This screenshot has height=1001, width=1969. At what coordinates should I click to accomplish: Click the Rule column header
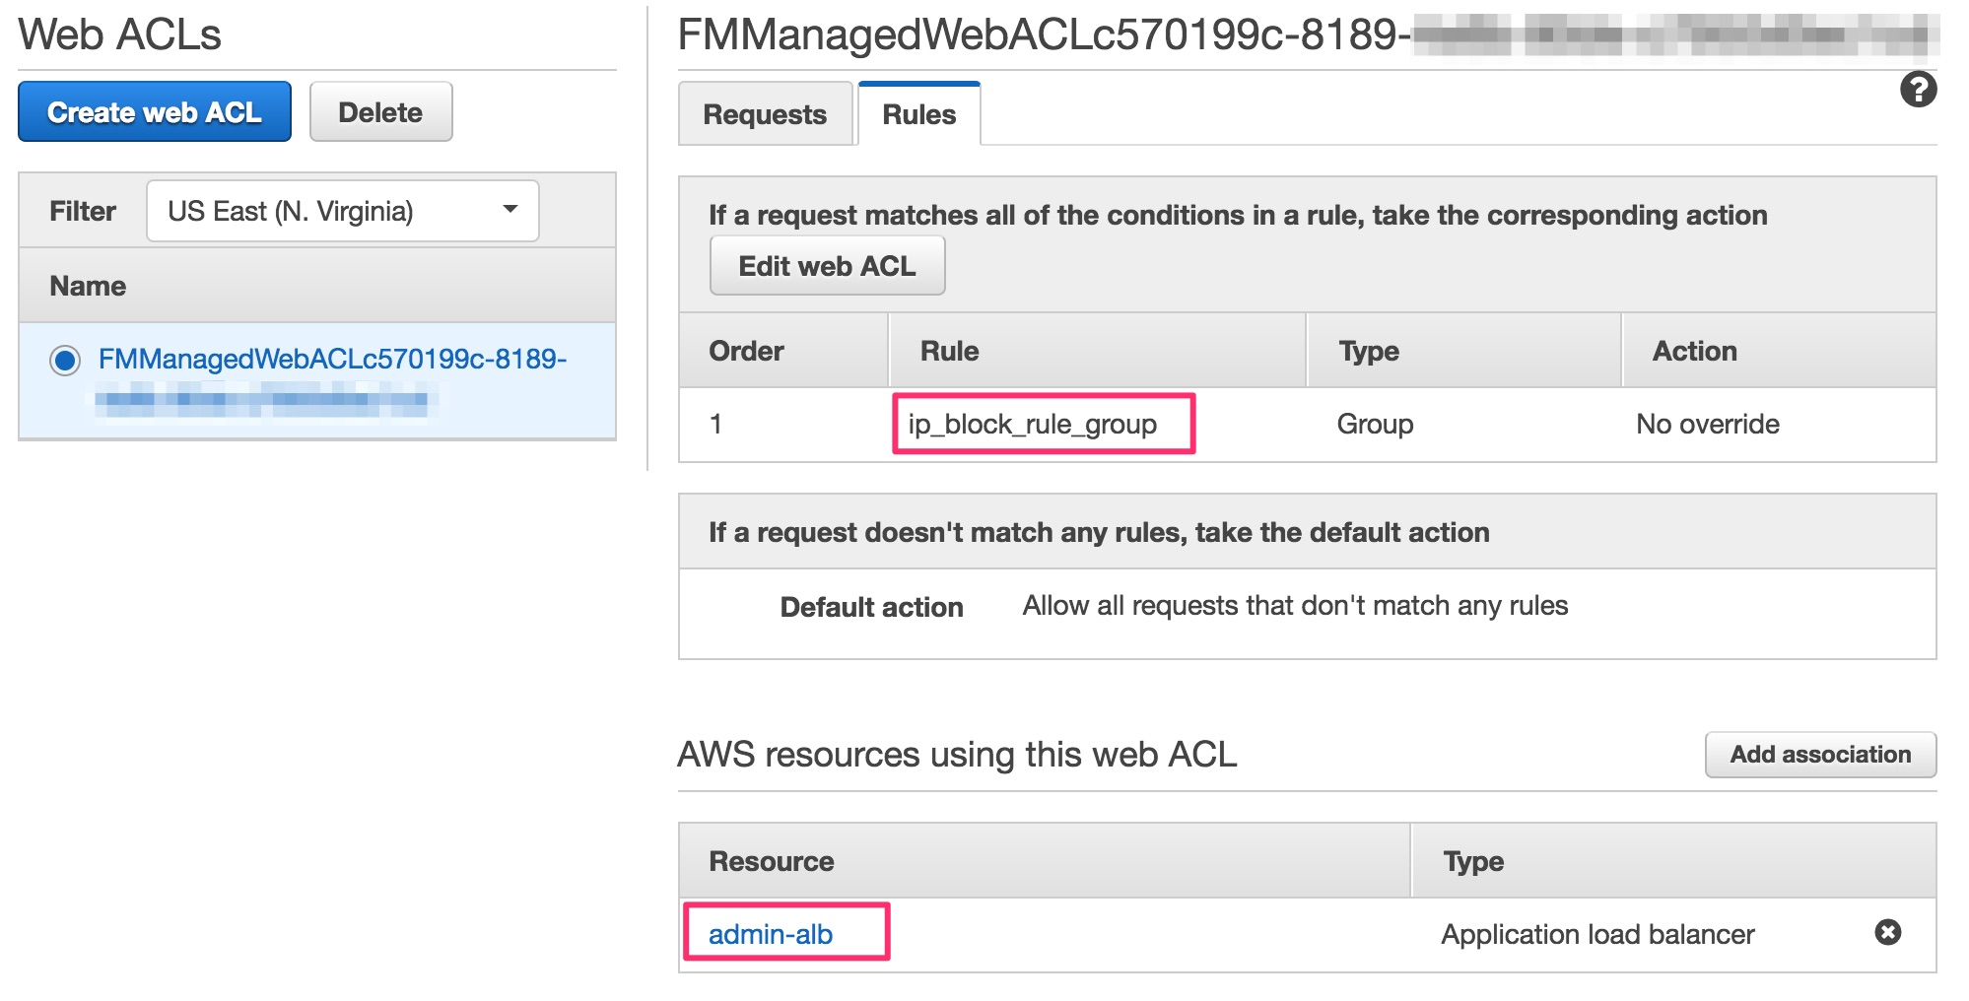(x=947, y=350)
